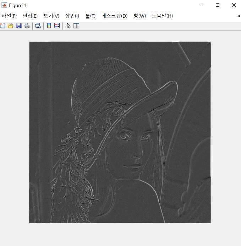
Task: Print the figure with the printer icon
Action: [x=27, y=26]
